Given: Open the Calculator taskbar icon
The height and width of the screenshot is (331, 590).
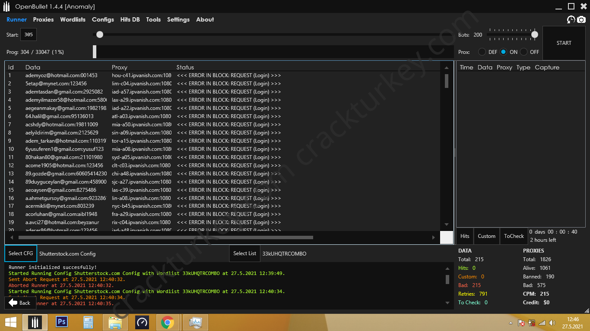Looking at the screenshot, I should (x=89, y=322).
